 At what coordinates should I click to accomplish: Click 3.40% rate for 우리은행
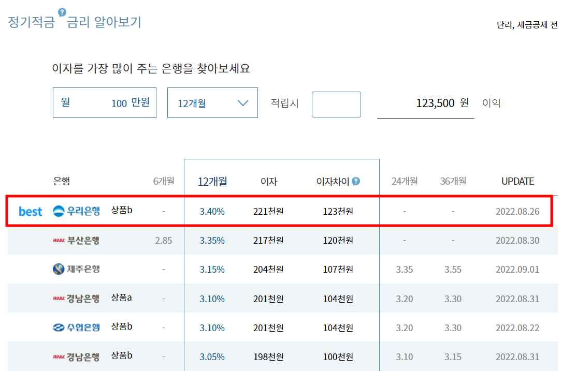(212, 212)
